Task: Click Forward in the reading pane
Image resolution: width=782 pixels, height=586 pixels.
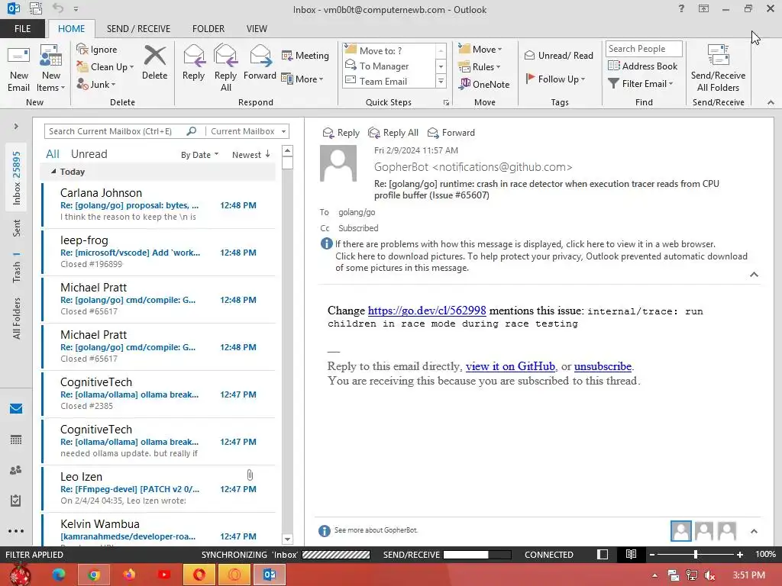Action: [451, 133]
